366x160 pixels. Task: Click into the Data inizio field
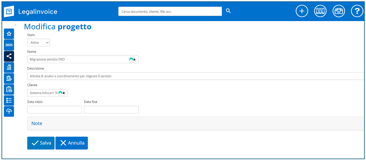pos(54,110)
